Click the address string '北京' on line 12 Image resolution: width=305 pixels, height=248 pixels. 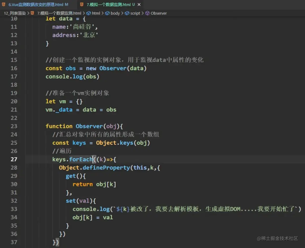point(89,35)
